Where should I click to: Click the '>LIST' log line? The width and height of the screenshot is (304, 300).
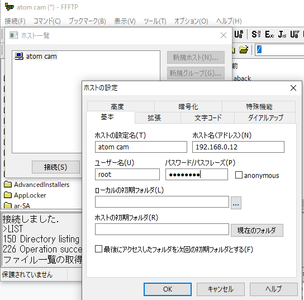coord(13,229)
